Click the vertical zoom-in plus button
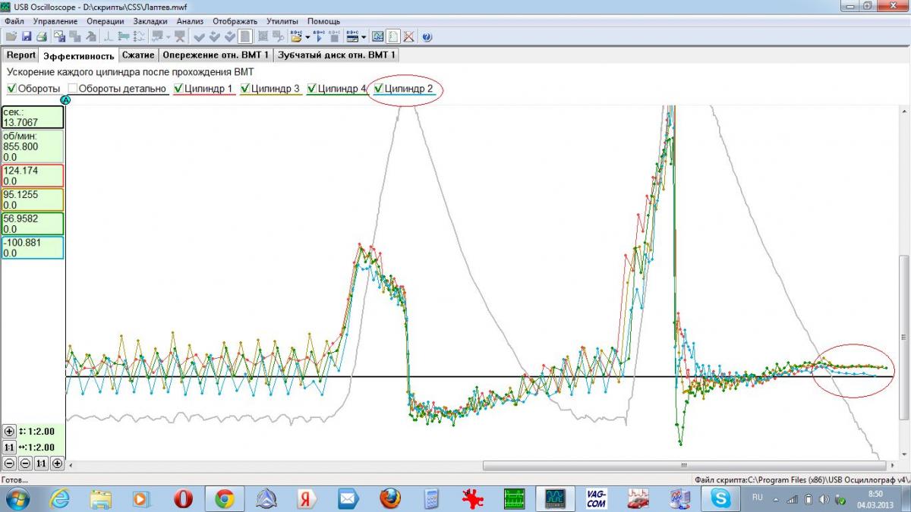Screen dimensions: 911x512 coord(10,432)
